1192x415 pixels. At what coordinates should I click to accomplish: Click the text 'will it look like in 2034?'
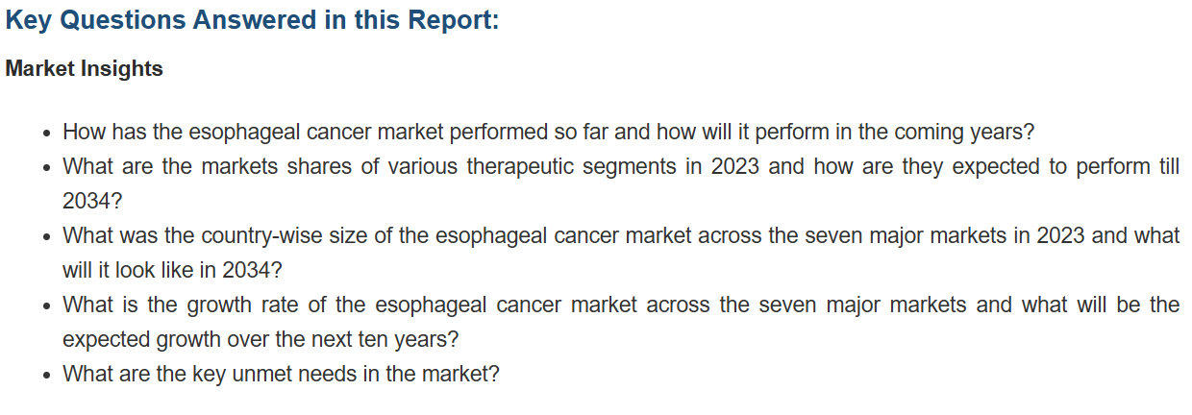coord(172,270)
